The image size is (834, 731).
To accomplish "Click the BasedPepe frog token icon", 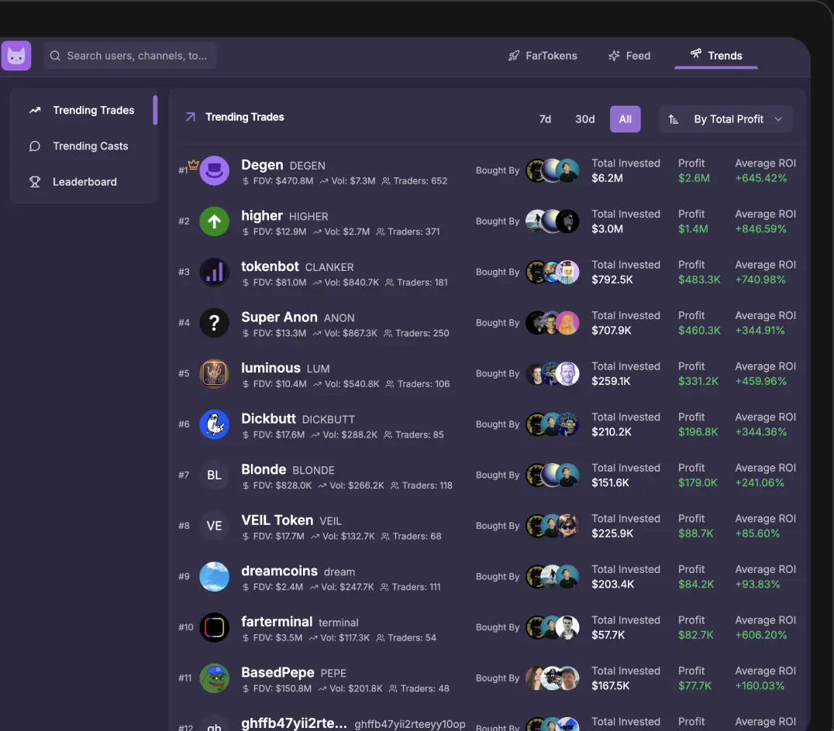I will 215,678.
